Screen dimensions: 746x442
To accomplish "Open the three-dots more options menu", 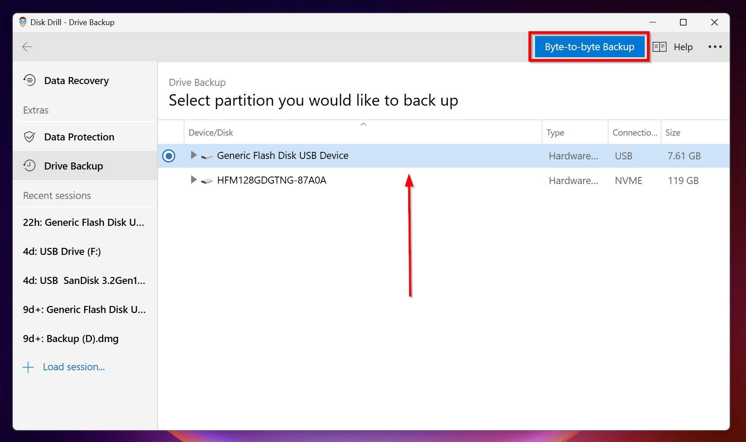I will point(715,47).
